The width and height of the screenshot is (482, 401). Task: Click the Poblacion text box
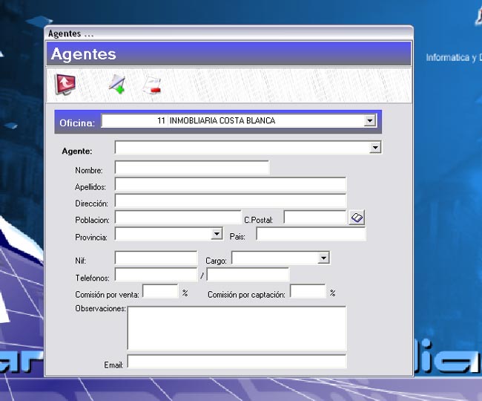[178, 218]
